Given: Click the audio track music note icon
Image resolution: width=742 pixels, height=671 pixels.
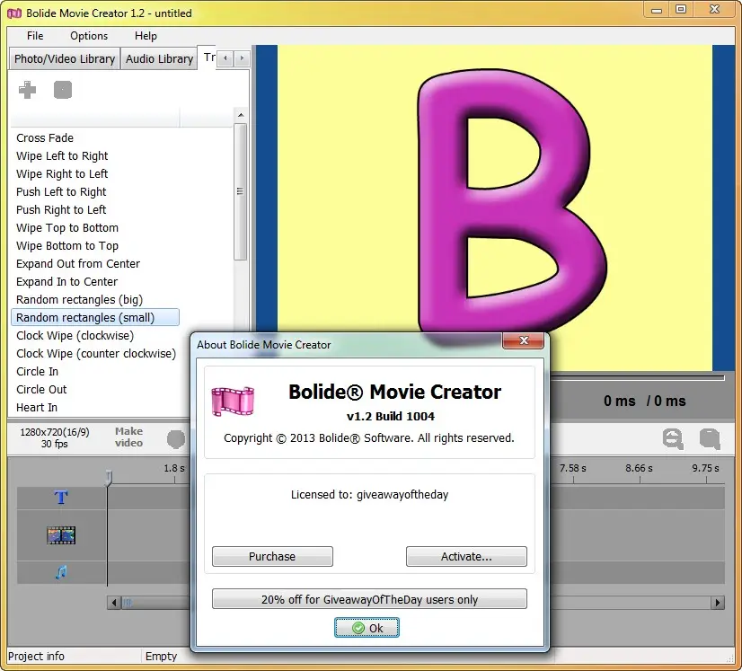Looking at the screenshot, I should [x=61, y=572].
